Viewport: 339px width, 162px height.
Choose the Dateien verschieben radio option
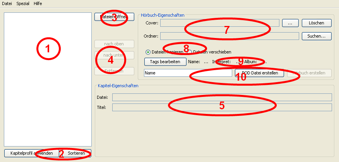tap(190, 52)
